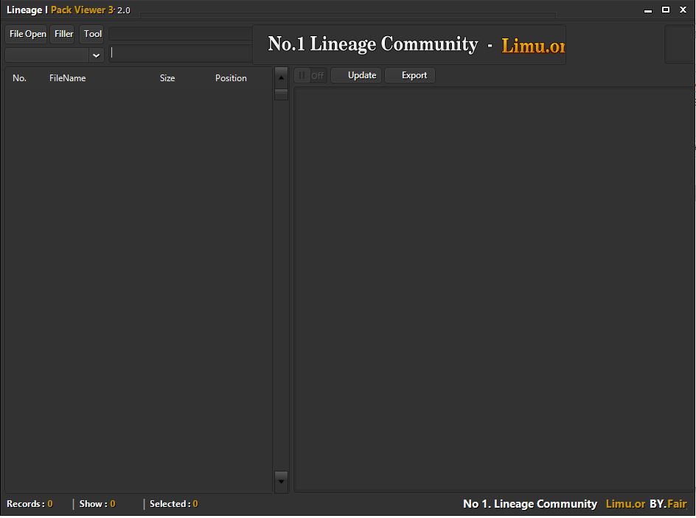Maximize the Pack Viewer window
Screen dimensions: 696x518
click(665, 10)
